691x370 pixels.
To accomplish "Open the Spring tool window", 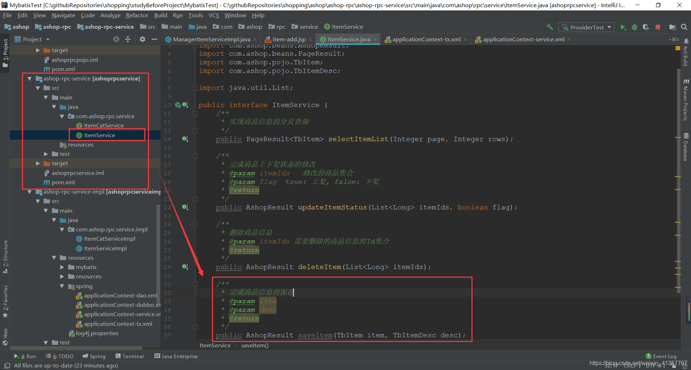I will pos(94,356).
